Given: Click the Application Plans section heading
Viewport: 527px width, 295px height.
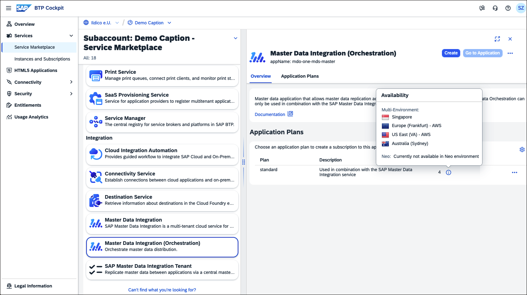Looking at the screenshot, I should (276, 132).
